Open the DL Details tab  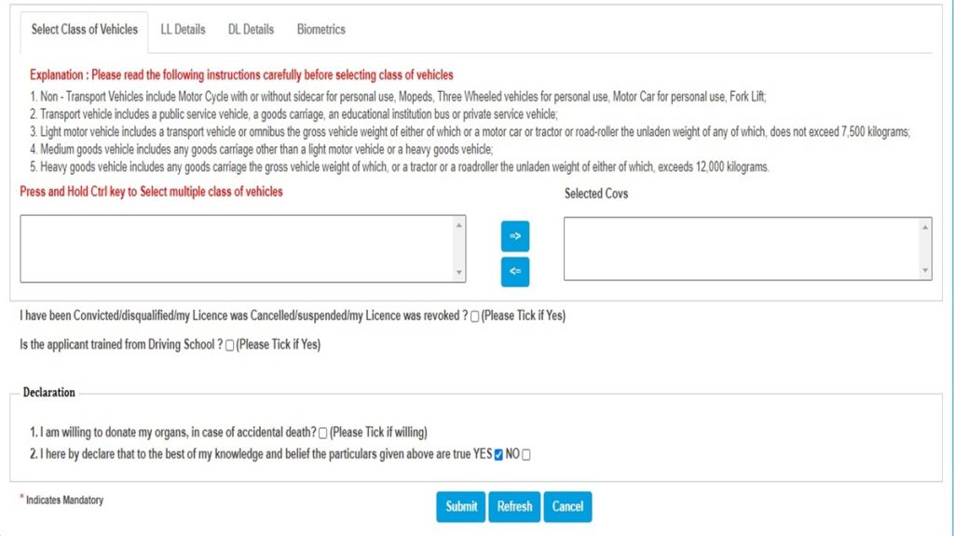point(250,29)
